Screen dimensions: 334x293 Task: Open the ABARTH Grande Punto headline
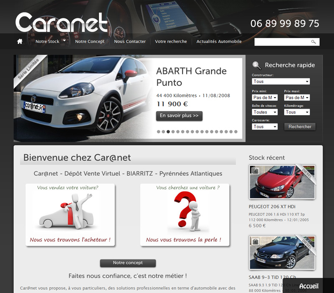(191, 77)
